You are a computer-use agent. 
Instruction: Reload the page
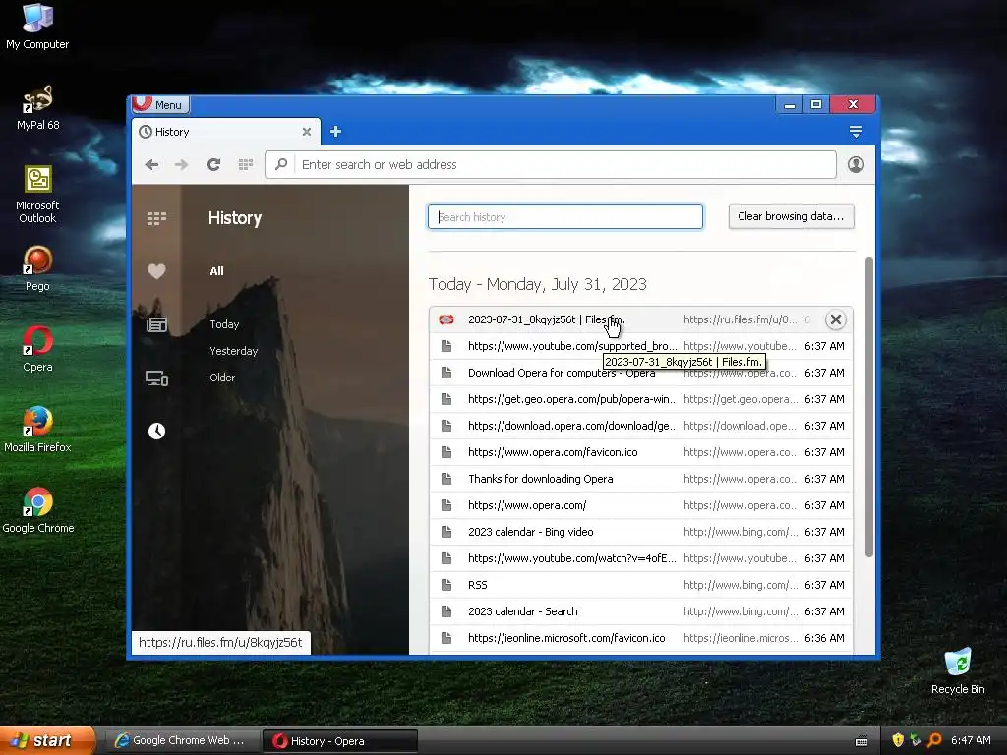point(213,165)
